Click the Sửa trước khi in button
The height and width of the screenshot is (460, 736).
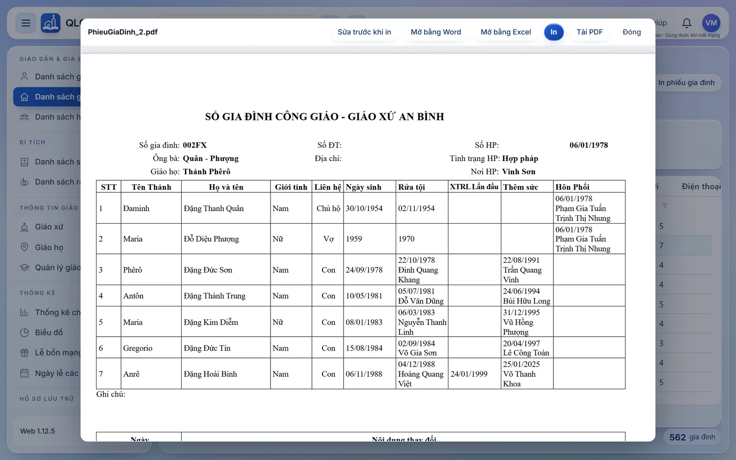pos(364,32)
